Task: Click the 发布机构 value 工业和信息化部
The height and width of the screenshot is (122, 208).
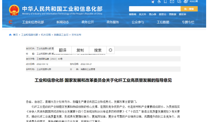Action: (x=44, y=69)
